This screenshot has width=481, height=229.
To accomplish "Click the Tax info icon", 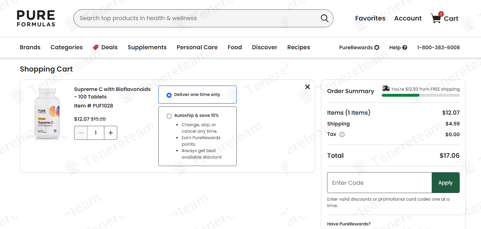I will point(342,134).
